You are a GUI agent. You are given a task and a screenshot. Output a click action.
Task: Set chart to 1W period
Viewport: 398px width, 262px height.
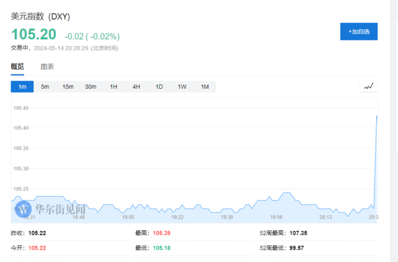click(182, 87)
